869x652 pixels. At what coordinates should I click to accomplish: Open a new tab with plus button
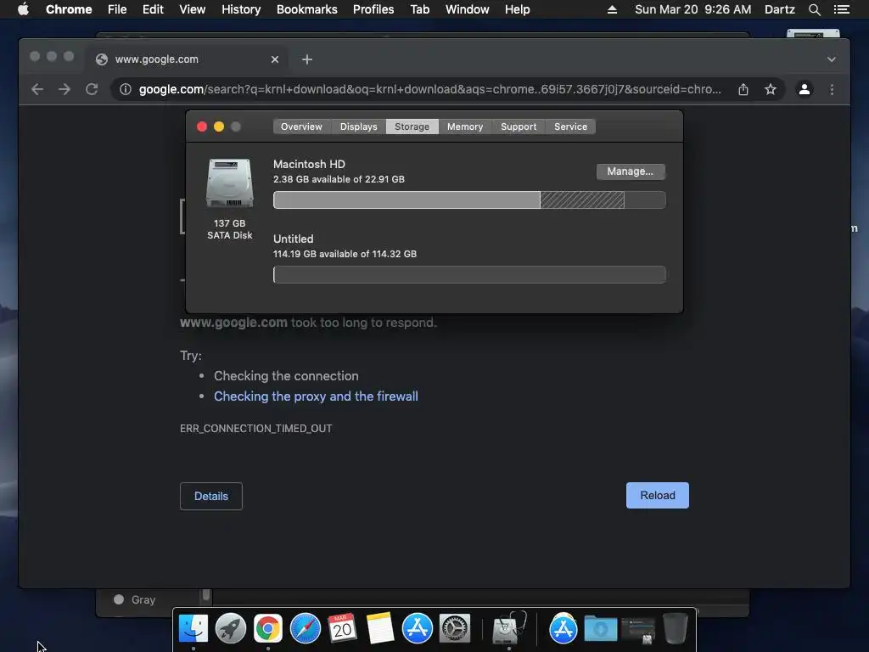307,59
